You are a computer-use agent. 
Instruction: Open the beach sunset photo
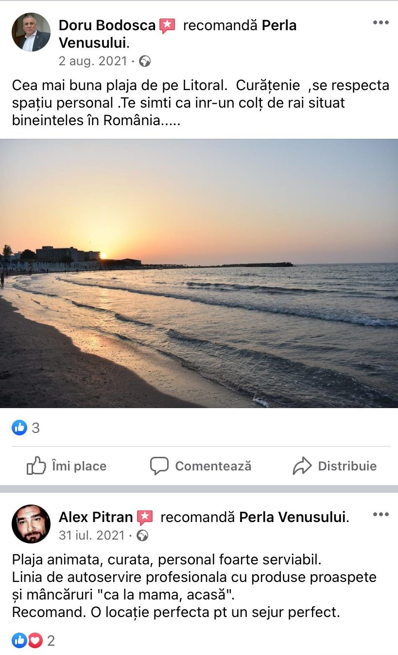point(199,273)
